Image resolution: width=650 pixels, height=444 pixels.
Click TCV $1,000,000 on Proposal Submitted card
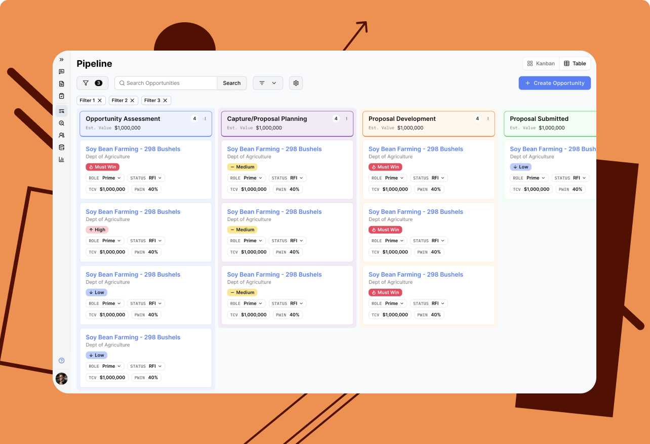tap(532, 189)
